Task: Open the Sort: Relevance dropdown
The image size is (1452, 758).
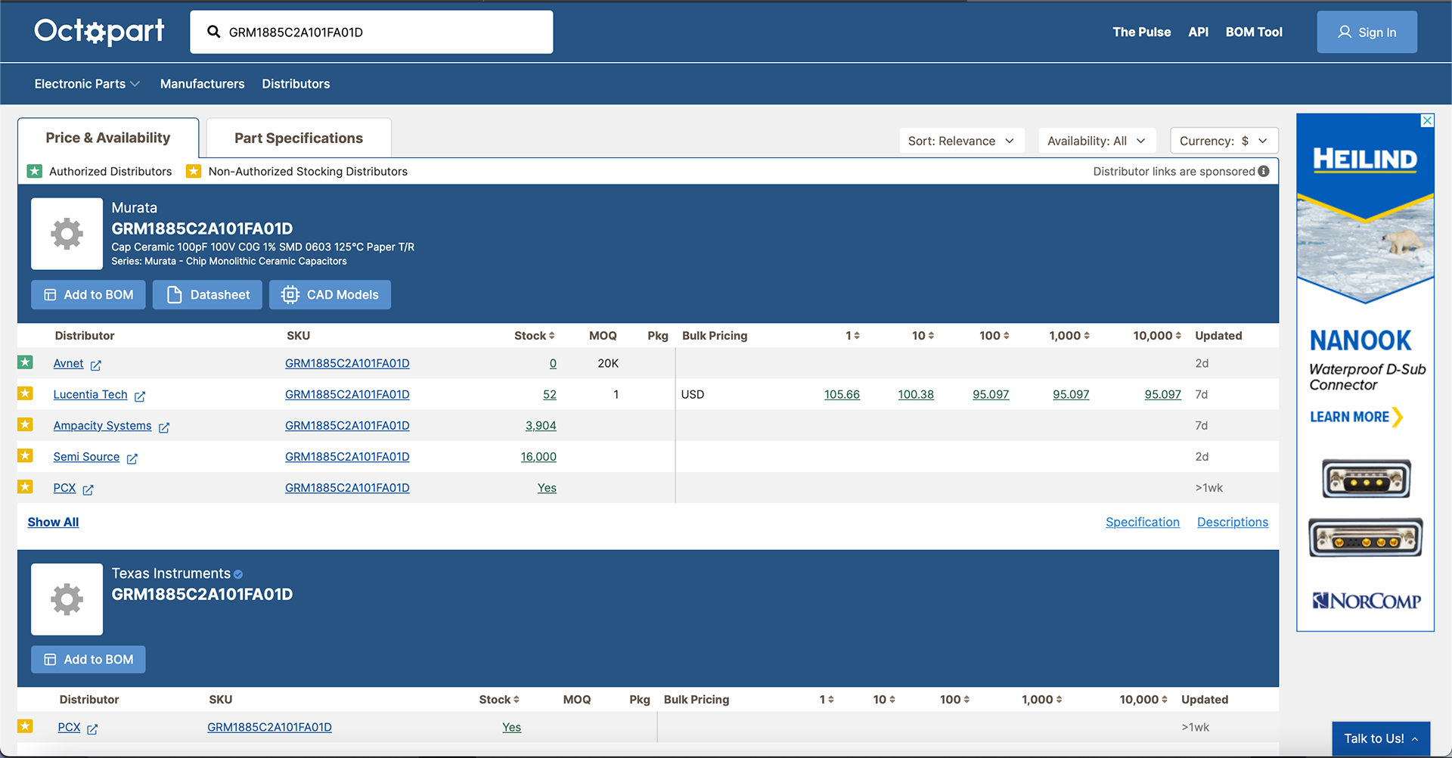Action: point(961,141)
